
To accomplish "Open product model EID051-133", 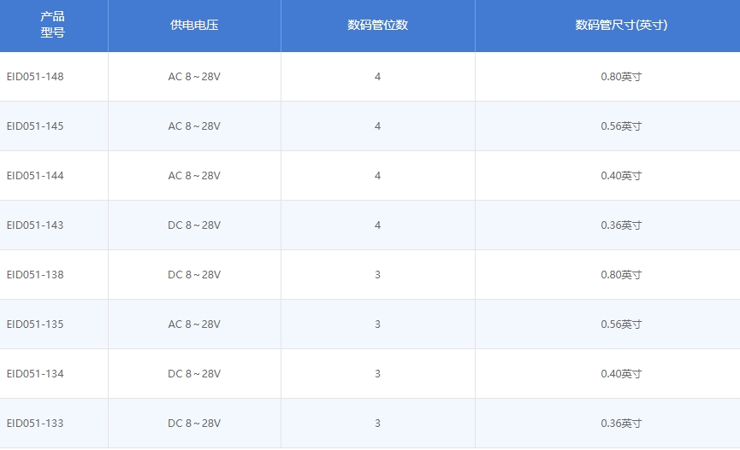I will coord(35,424).
